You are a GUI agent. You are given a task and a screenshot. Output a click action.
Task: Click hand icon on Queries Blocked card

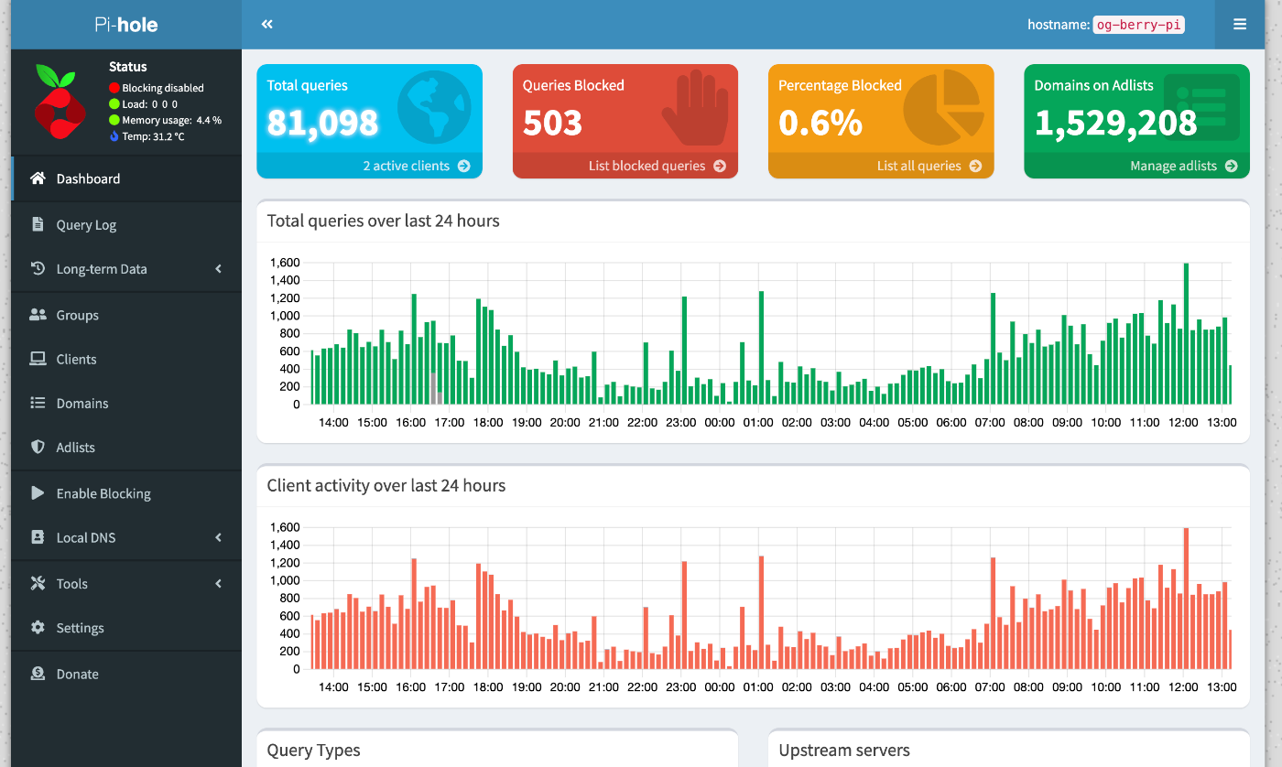click(694, 108)
